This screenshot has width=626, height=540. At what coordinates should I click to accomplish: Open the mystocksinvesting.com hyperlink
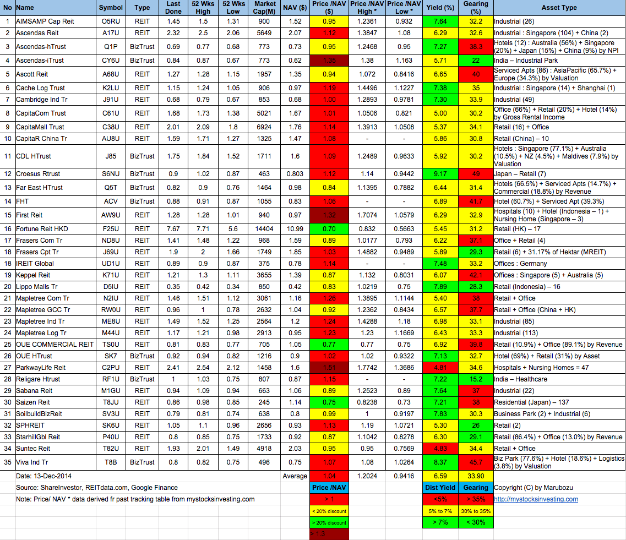click(x=536, y=499)
